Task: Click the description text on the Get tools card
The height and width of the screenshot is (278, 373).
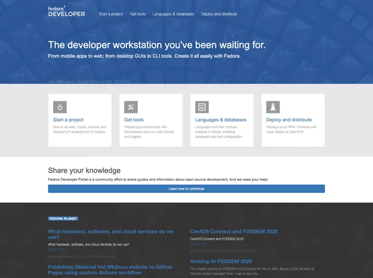Action: (x=149, y=132)
